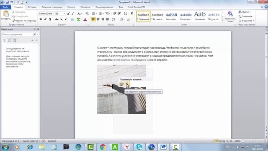Click the Заменить replace icon
Screen dimensions: 268x151
click(245, 16)
